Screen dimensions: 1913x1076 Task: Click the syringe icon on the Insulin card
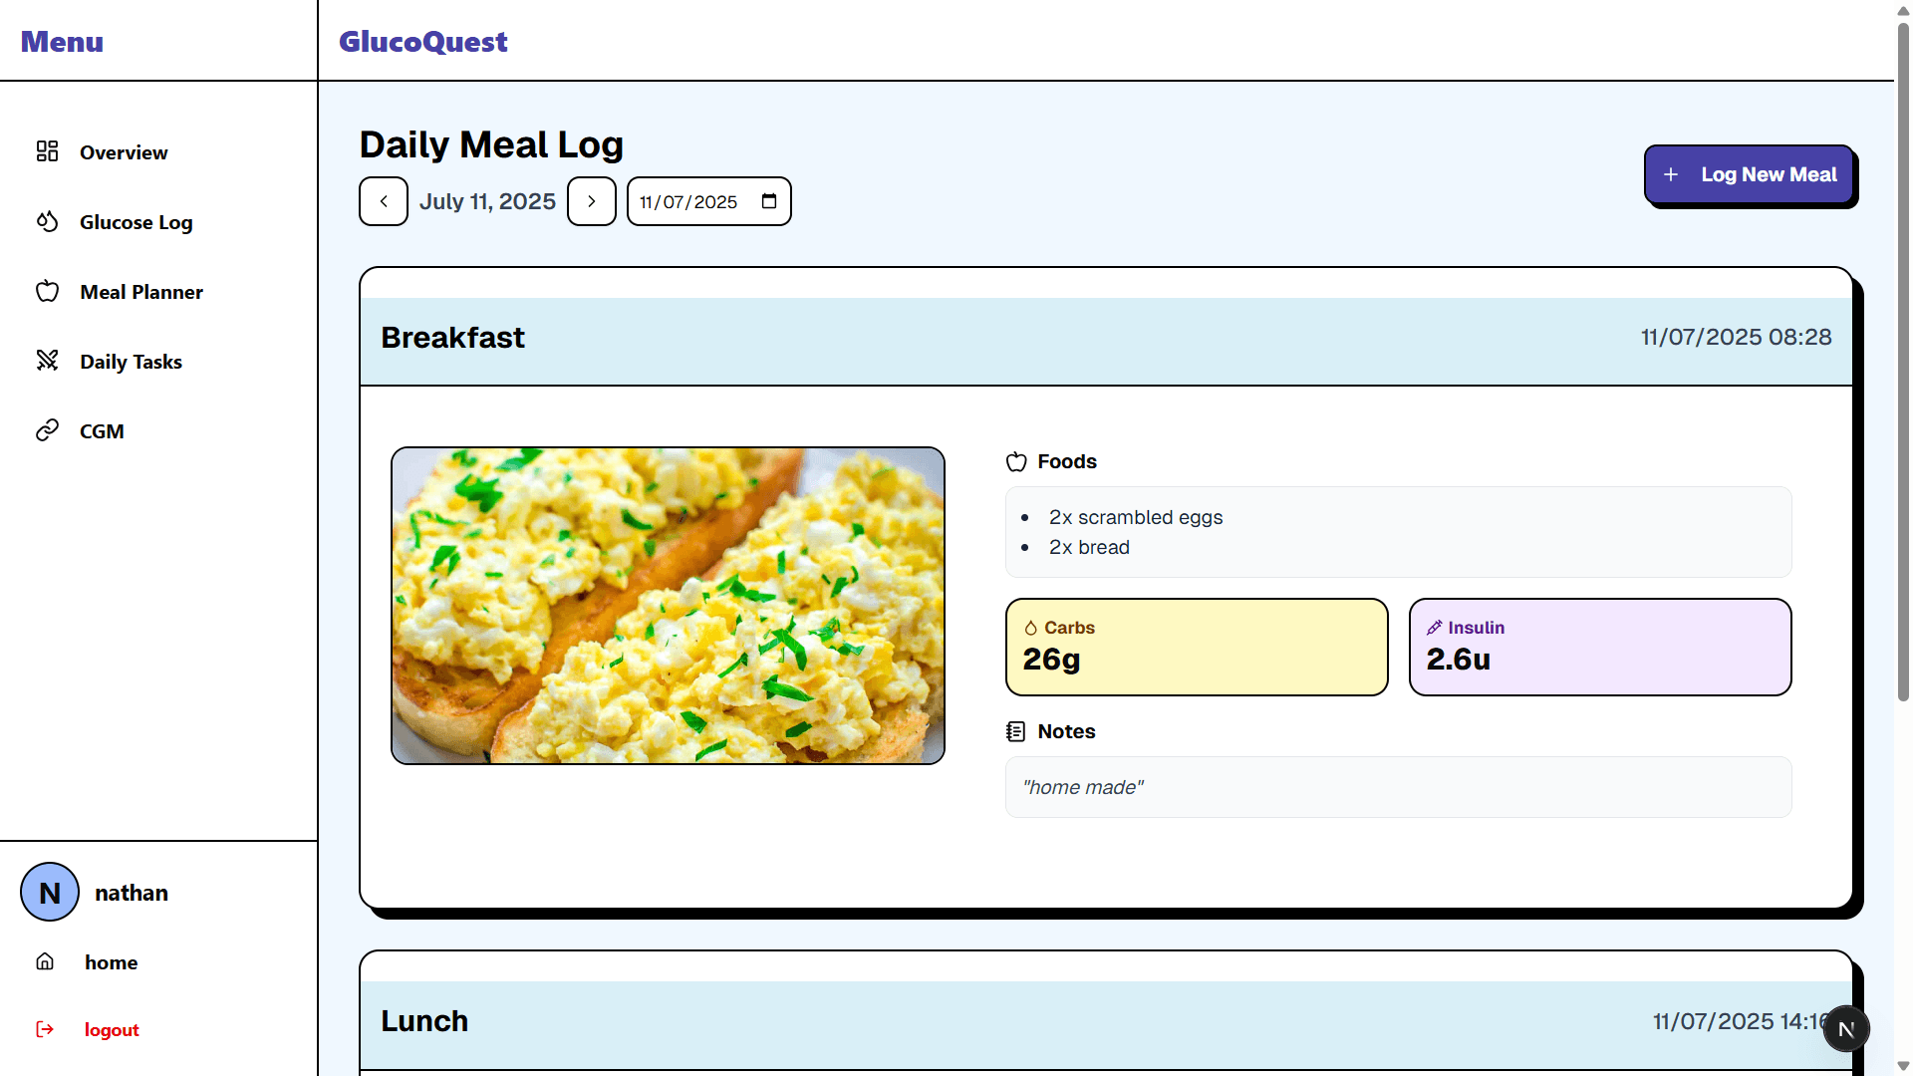pos(1435,628)
